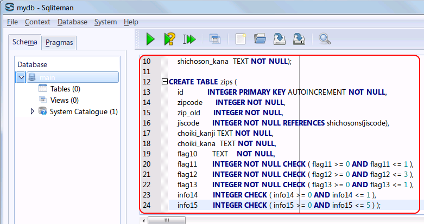Open the File menu

[12, 22]
